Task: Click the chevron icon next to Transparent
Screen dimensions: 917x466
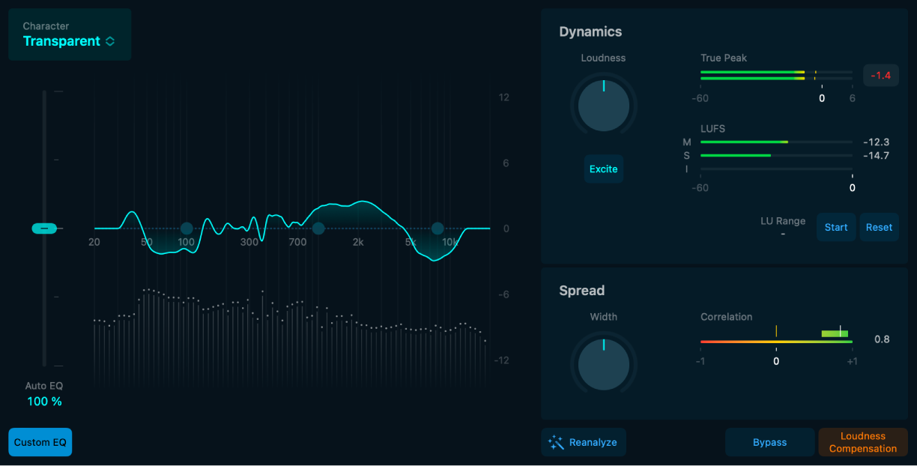Action: pos(110,41)
